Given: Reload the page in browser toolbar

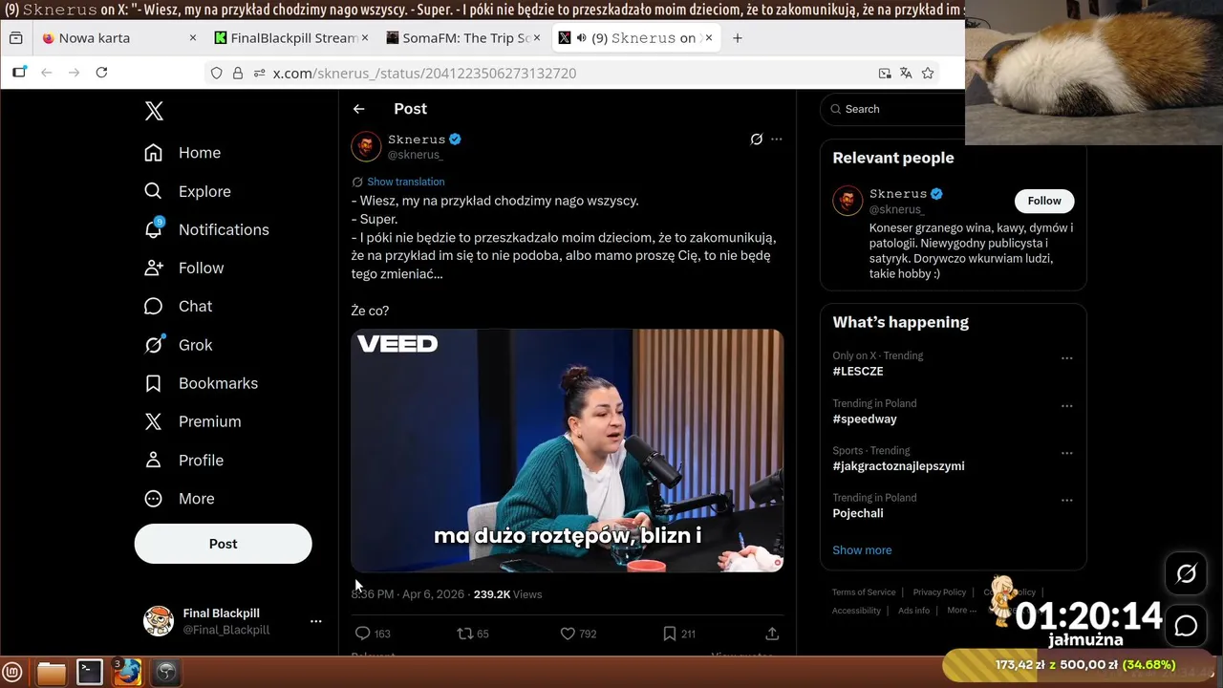Looking at the screenshot, I should (x=101, y=73).
